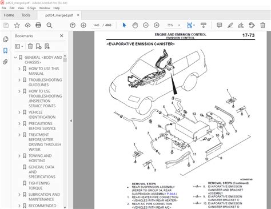Add a sticky note comment

(220, 25)
